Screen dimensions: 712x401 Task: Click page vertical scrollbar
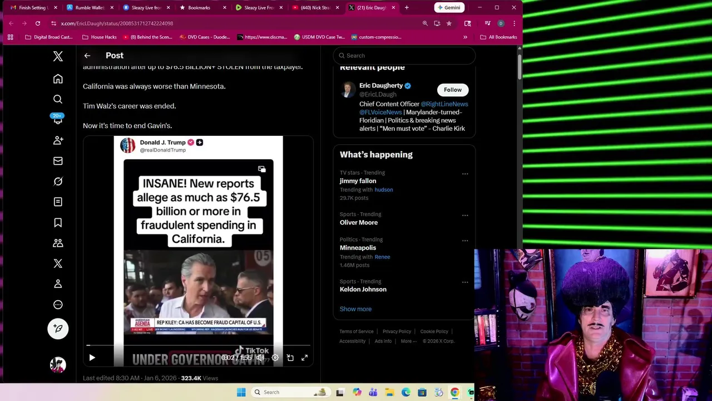(x=520, y=67)
